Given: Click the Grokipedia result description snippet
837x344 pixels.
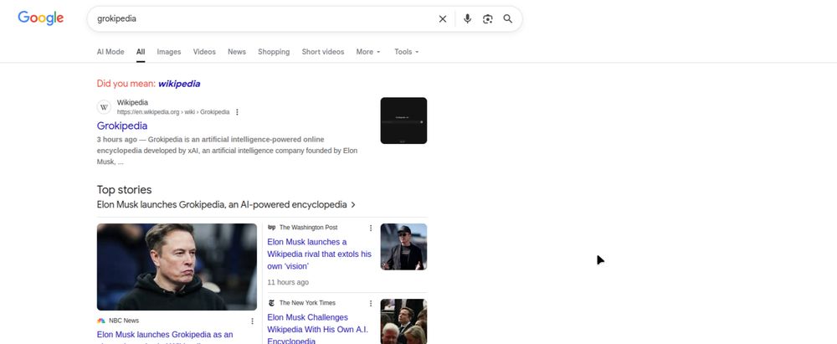Looking at the screenshot, I should (228, 151).
